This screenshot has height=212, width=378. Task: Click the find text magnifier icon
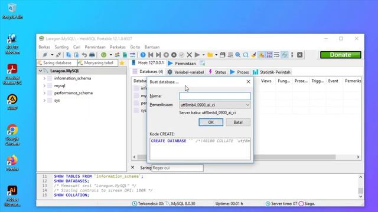click(238, 55)
